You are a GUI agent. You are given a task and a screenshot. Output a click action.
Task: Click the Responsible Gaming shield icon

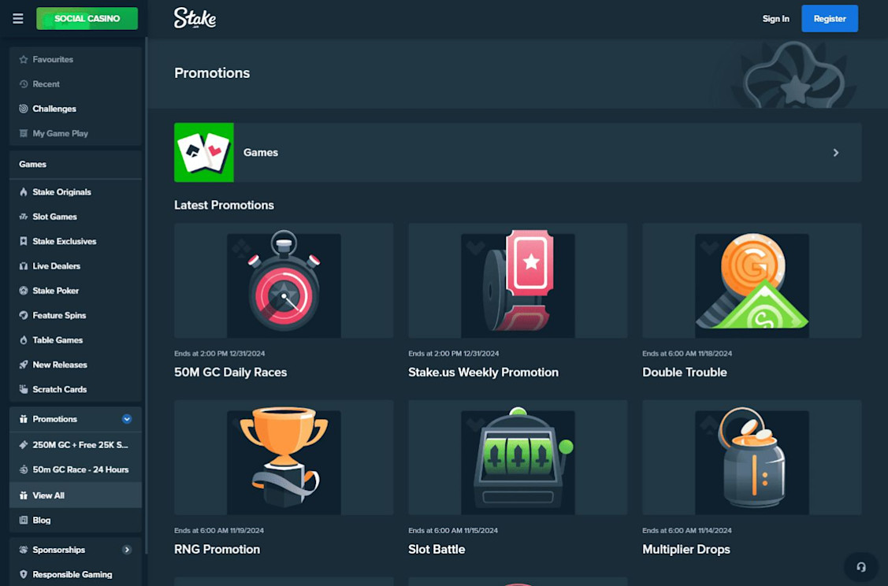[23, 574]
